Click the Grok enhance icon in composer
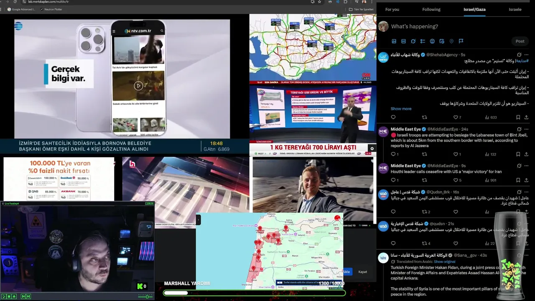Viewport: 535px width, 301px height. pyautogui.click(x=413, y=41)
